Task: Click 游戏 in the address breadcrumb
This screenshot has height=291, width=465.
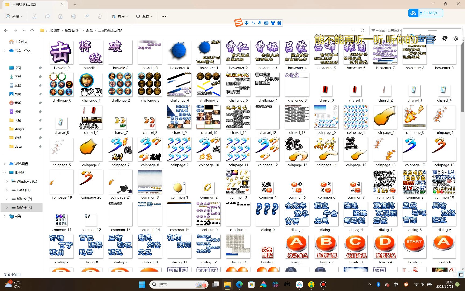Action: pyautogui.click(x=89, y=30)
